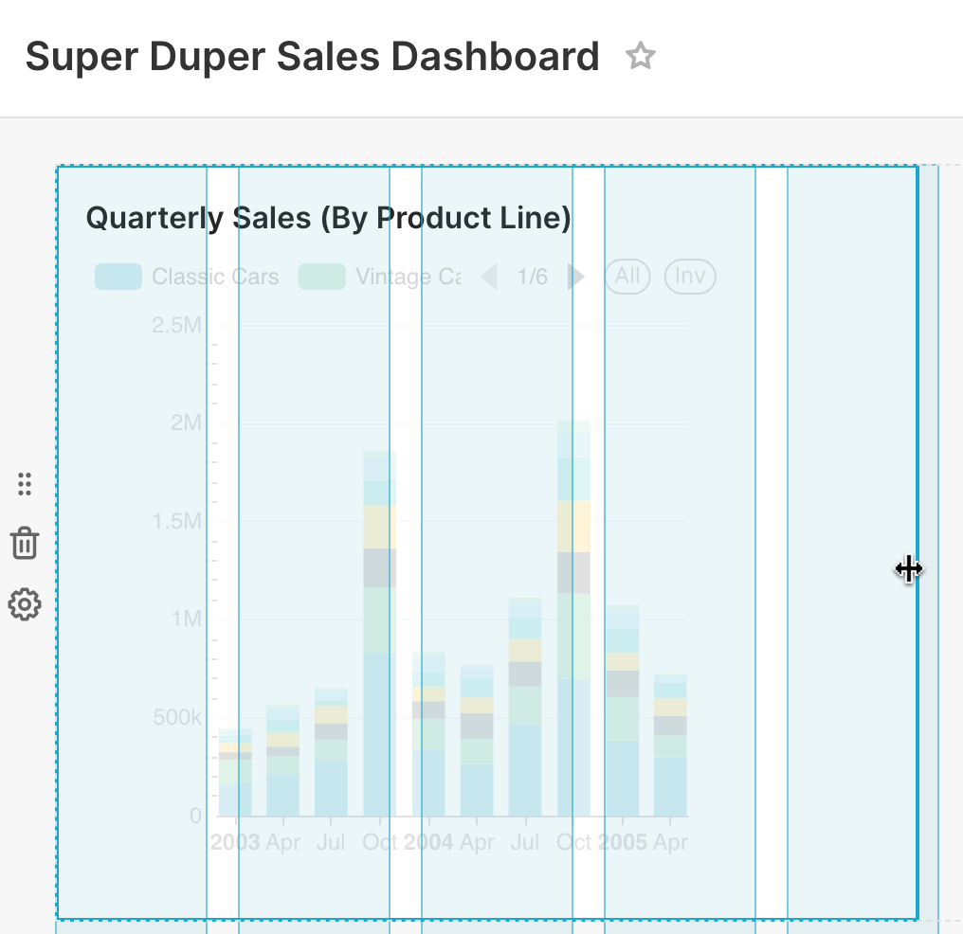The image size is (963, 934).
Task: Select the "All" legend filter
Action: point(627,277)
